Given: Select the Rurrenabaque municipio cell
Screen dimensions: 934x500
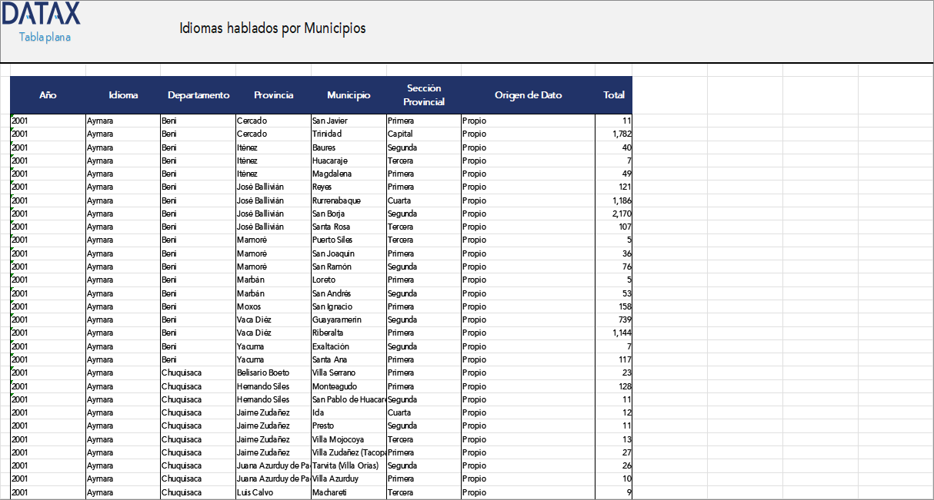Looking at the screenshot, I should (349, 200).
